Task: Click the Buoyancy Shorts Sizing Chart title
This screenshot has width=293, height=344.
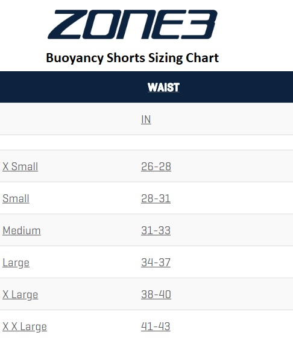Action: [x=133, y=58]
